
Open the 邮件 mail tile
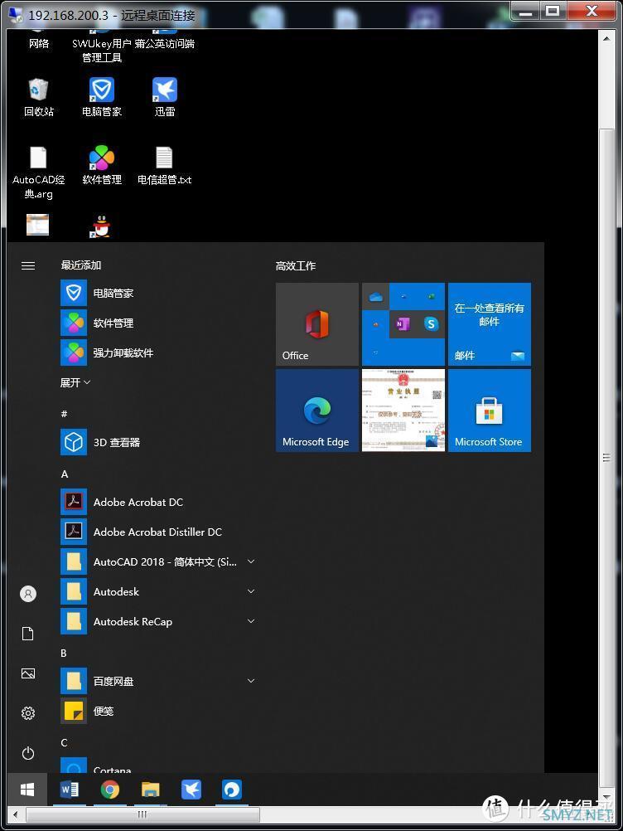[489, 323]
